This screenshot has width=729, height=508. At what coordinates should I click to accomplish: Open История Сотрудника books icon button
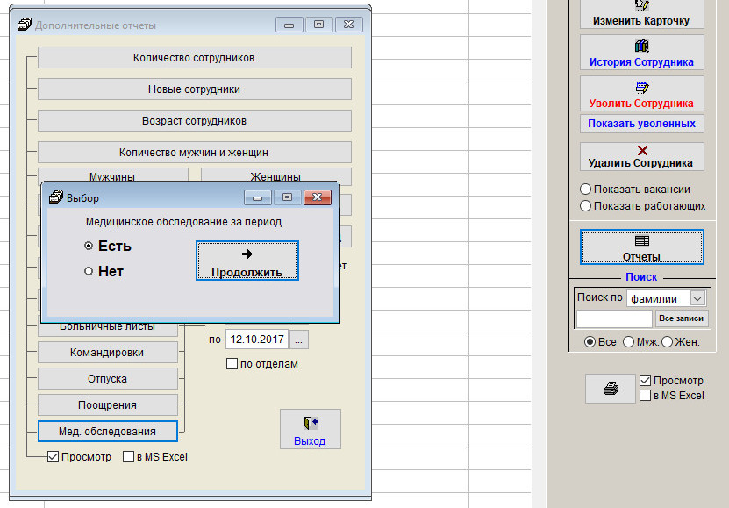coord(641,46)
